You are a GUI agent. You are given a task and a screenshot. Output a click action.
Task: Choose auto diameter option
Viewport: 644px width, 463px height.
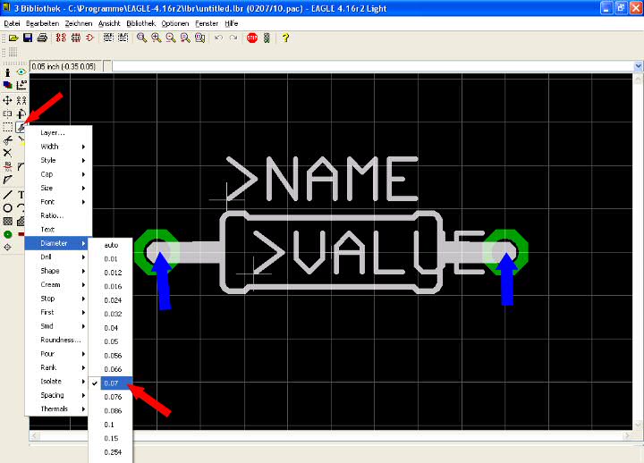[x=112, y=244]
